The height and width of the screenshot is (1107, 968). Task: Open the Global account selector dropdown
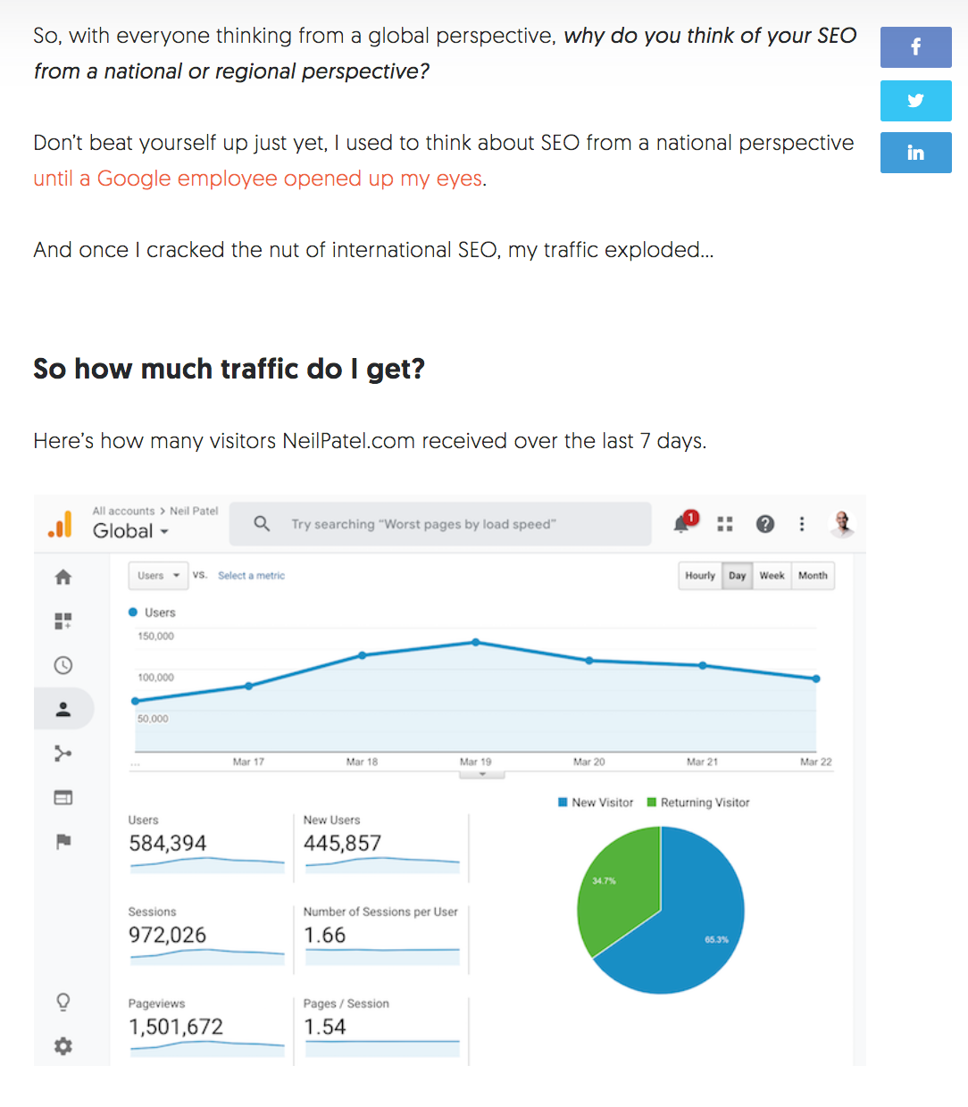tap(130, 531)
